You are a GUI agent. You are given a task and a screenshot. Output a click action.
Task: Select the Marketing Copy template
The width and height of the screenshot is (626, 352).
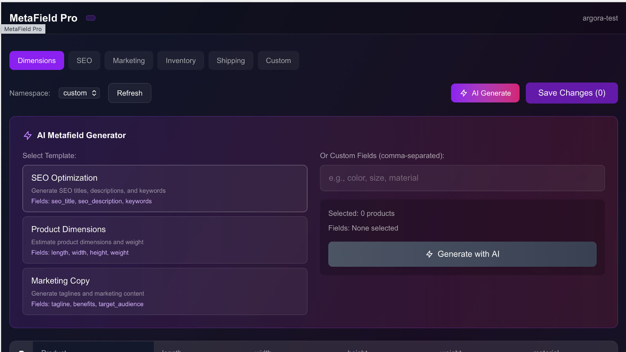(165, 291)
